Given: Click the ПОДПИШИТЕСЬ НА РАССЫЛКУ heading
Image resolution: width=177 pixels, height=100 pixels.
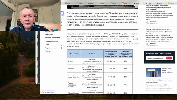Looking at the screenshot, I should click(x=158, y=54).
